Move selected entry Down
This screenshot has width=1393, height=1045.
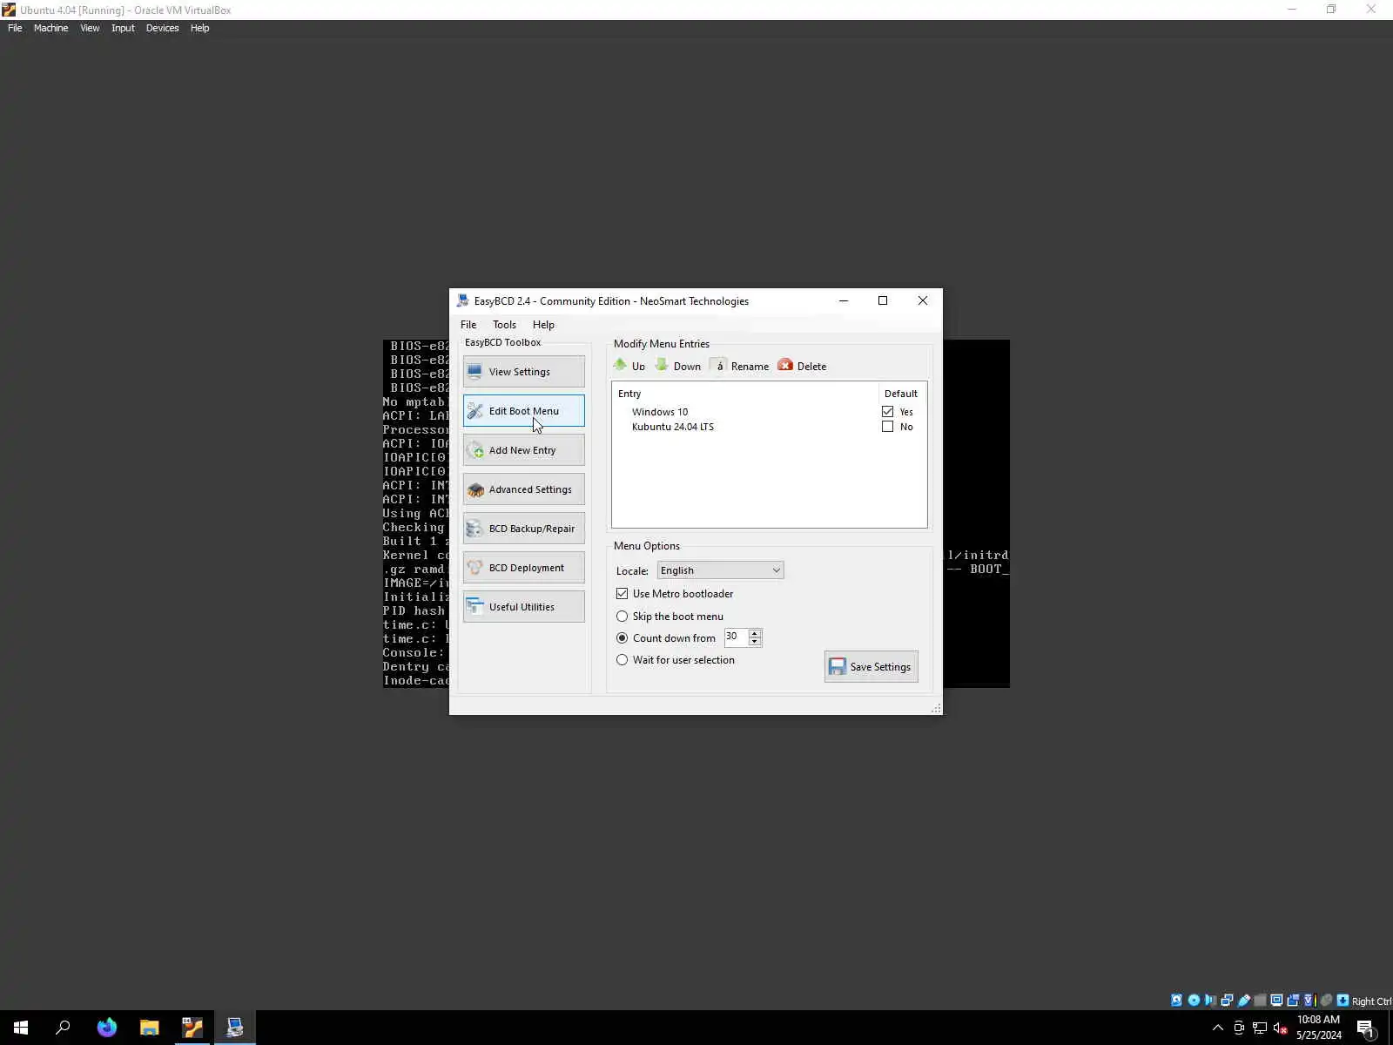point(678,366)
